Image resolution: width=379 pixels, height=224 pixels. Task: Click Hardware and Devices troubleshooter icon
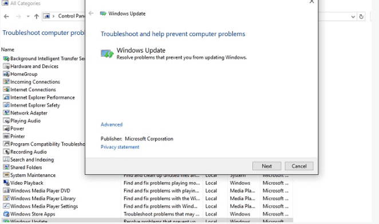click(x=6, y=66)
